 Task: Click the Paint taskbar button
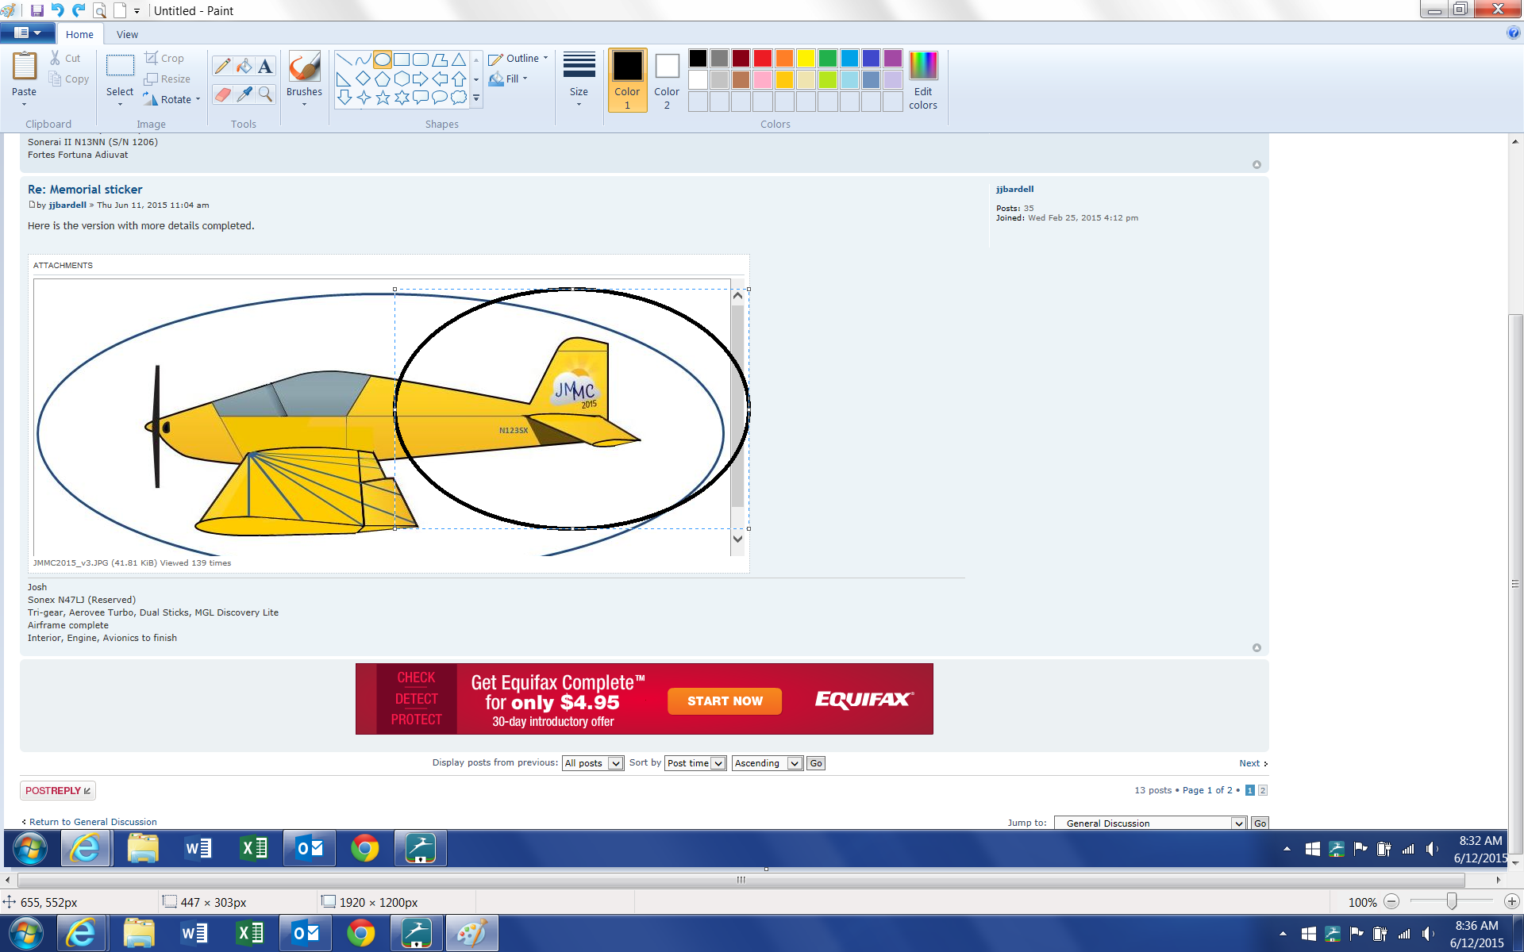(471, 933)
